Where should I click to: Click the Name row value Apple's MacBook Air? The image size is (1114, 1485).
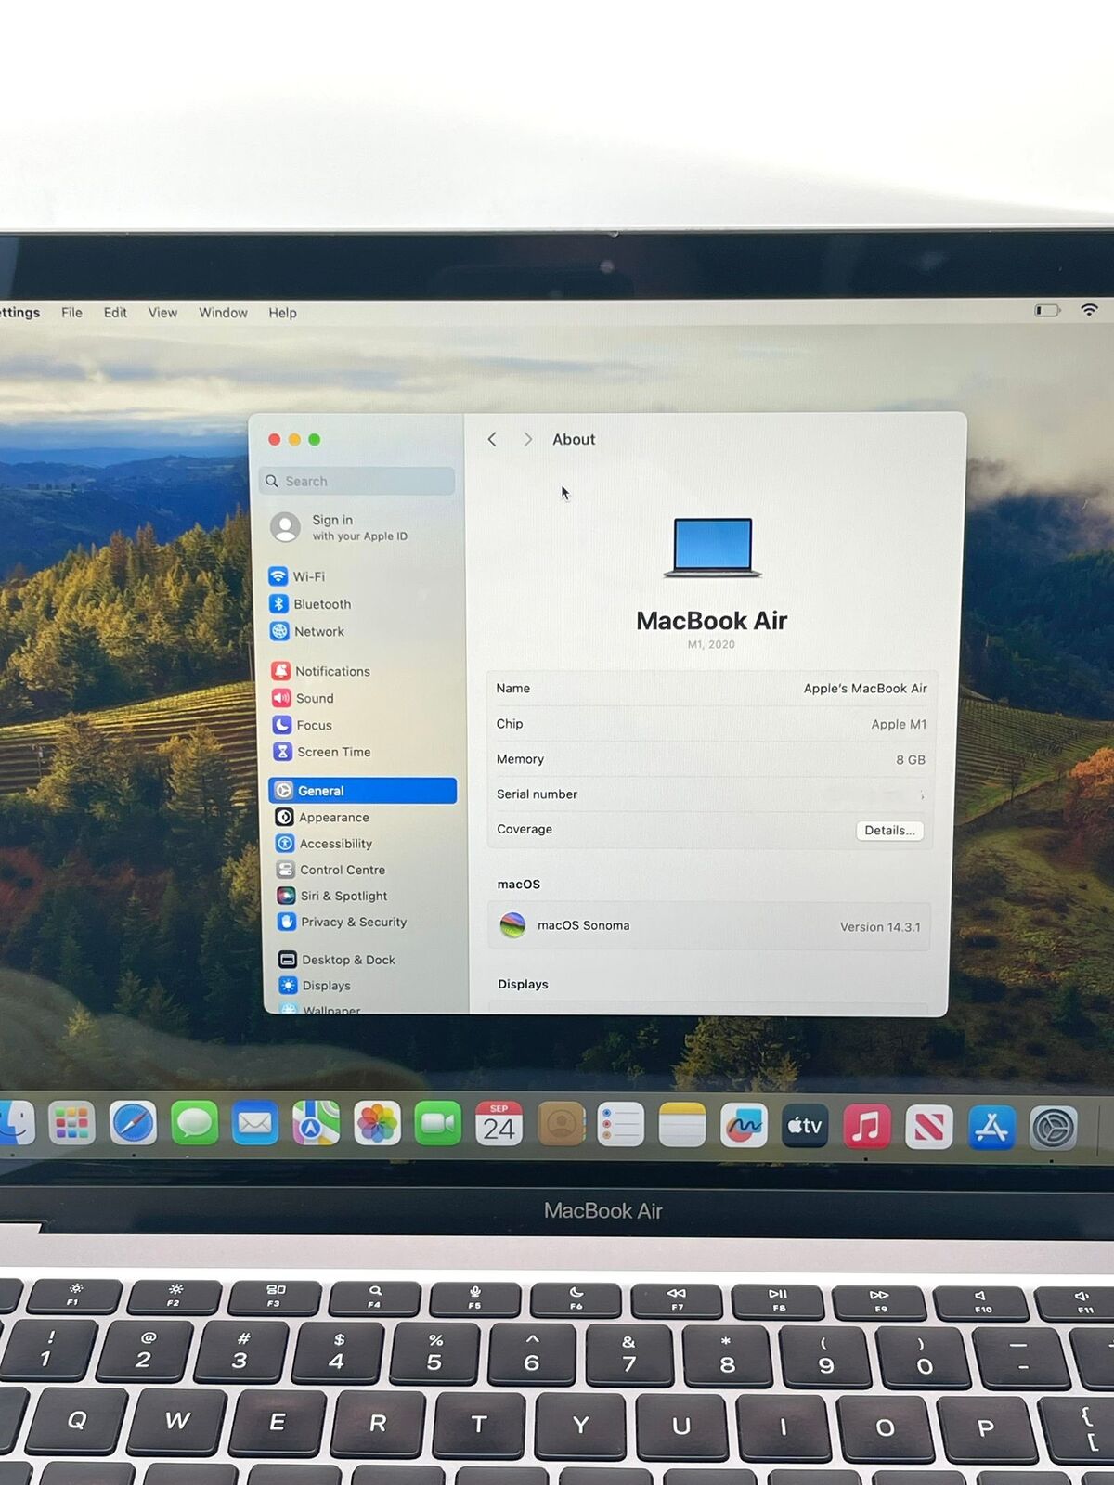pyautogui.click(x=865, y=689)
